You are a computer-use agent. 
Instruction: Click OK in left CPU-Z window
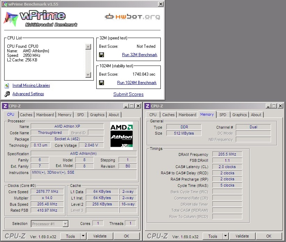point(126,236)
